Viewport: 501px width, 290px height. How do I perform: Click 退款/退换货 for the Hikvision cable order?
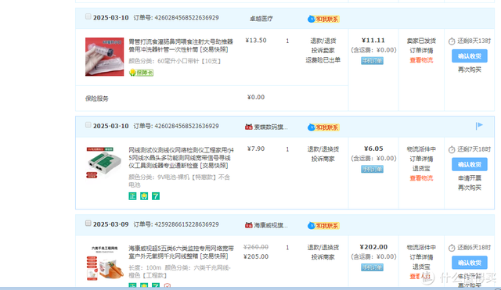(323, 248)
